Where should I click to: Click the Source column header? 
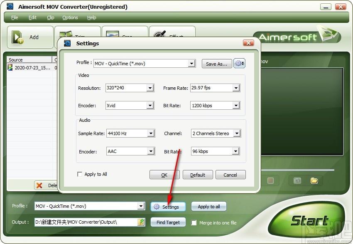pos(29,60)
